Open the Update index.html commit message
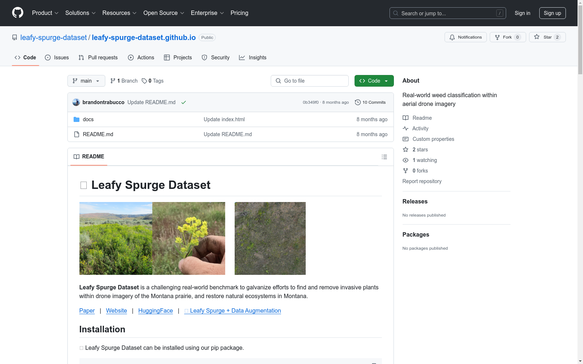The width and height of the screenshot is (583, 364). click(x=224, y=119)
